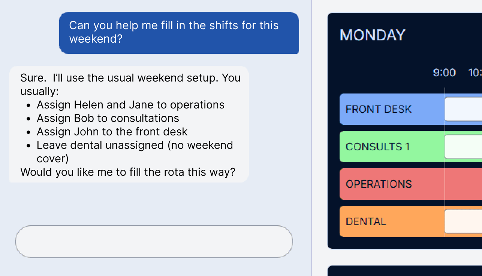Click the partially visible 10:00 time header
This screenshot has height=276, width=482.
[x=475, y=73]
